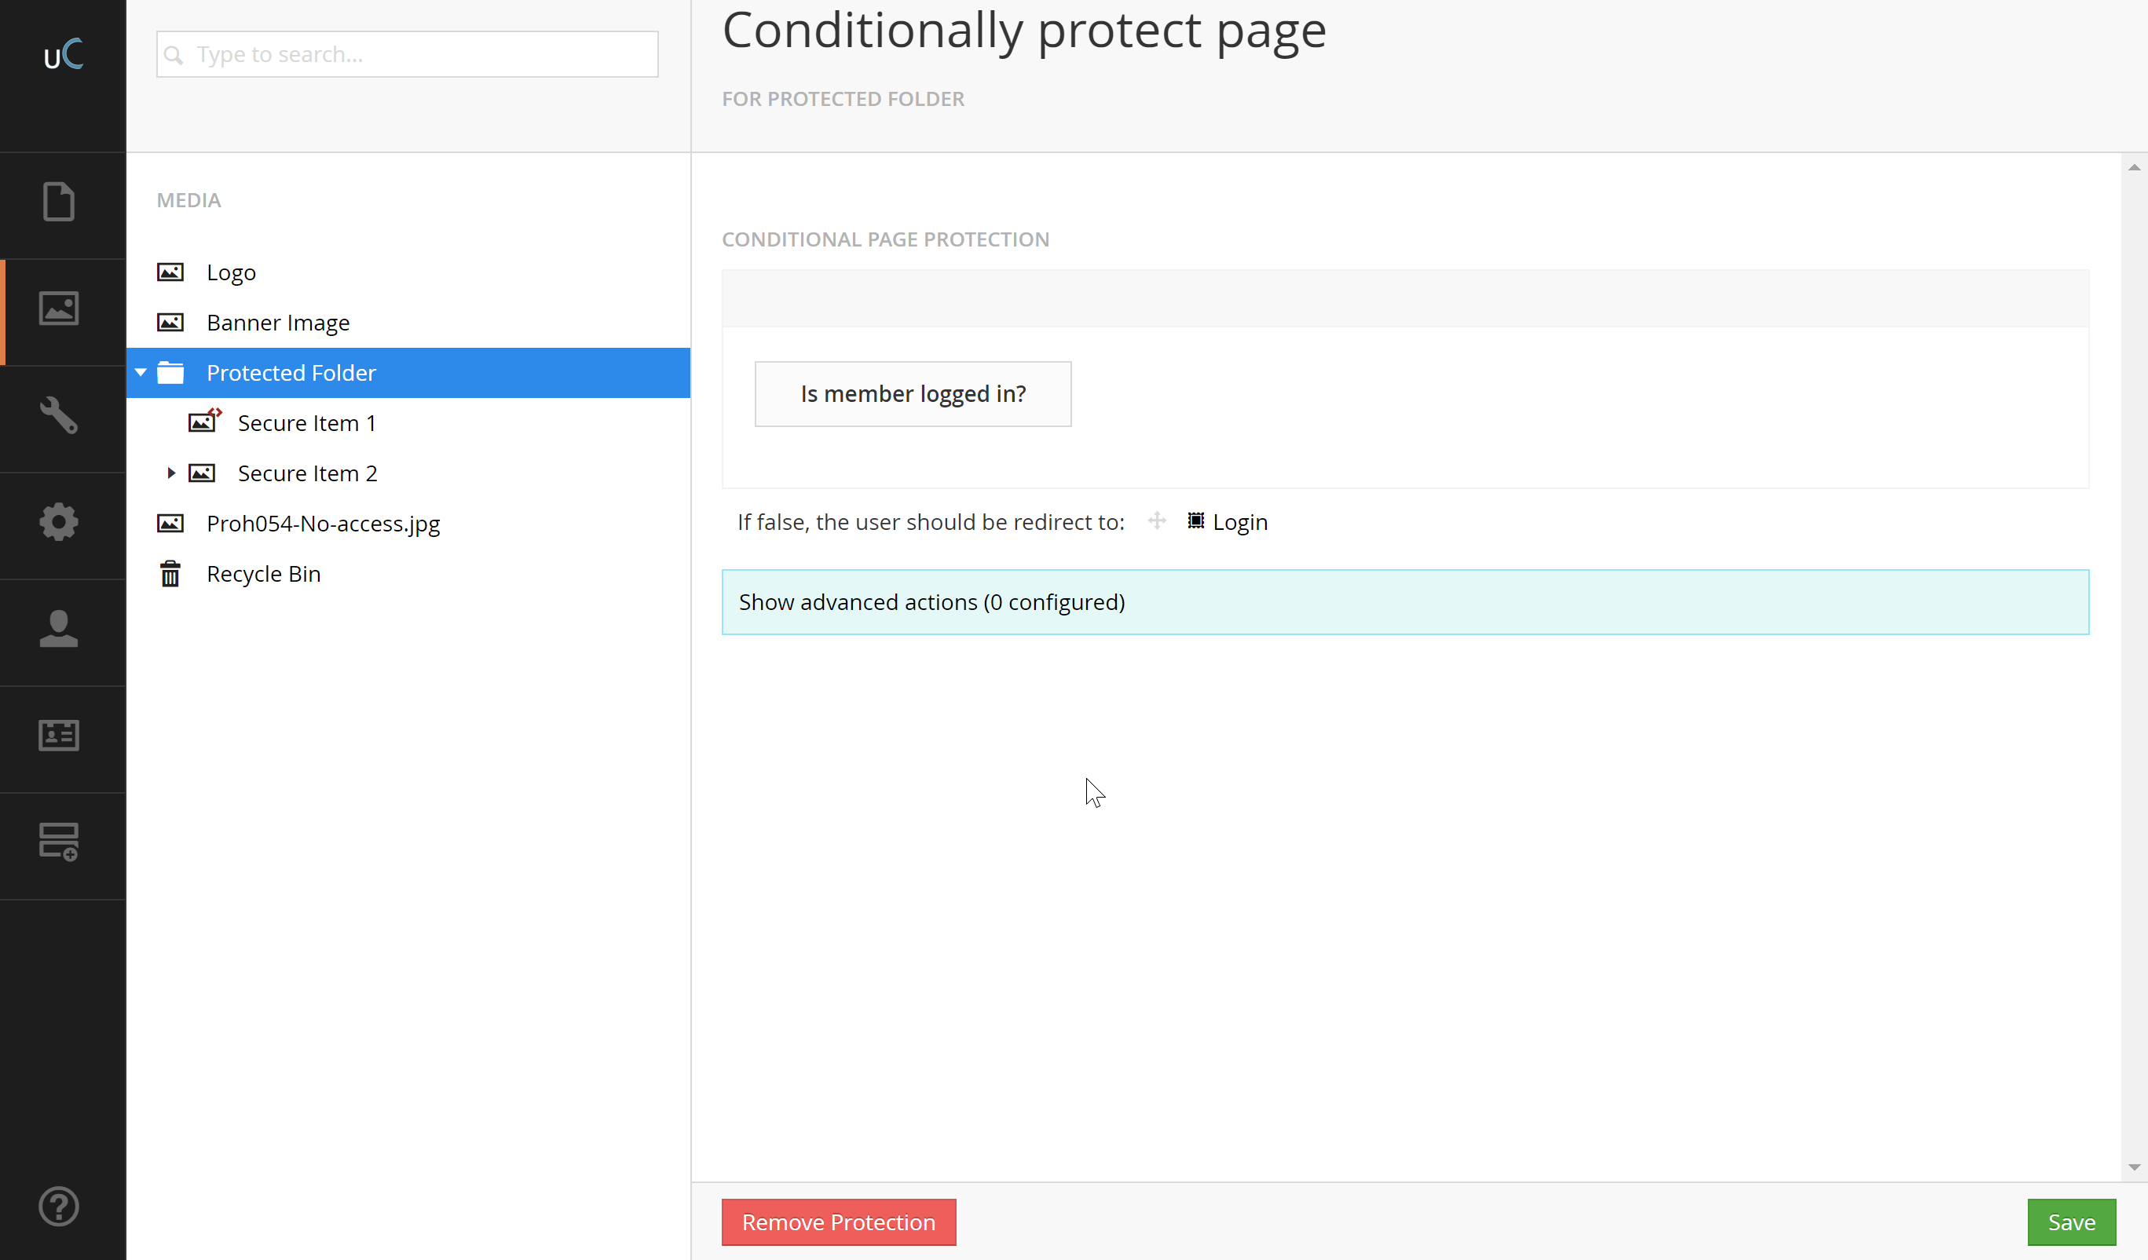This screenshot has width=2148, height=1260.
Task: Show advanced actions panel
Action: coord(1405,601)
